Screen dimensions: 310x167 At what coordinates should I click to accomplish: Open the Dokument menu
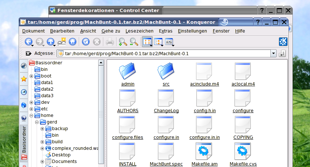coord(33,31)
